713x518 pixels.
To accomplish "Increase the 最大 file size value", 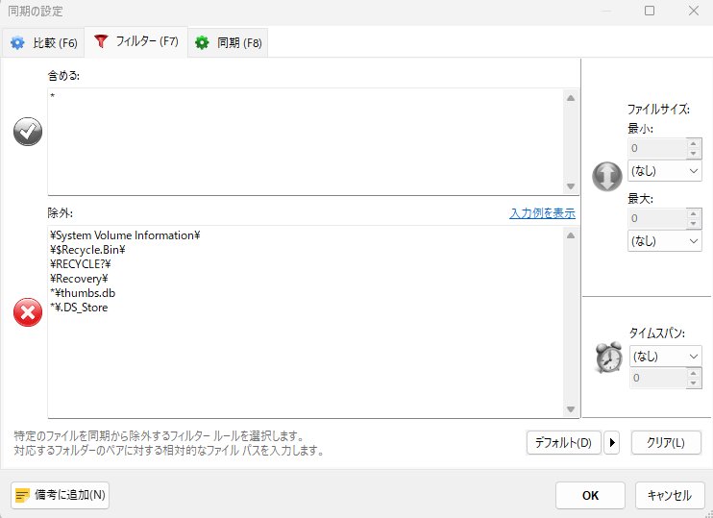I will 694,213.
